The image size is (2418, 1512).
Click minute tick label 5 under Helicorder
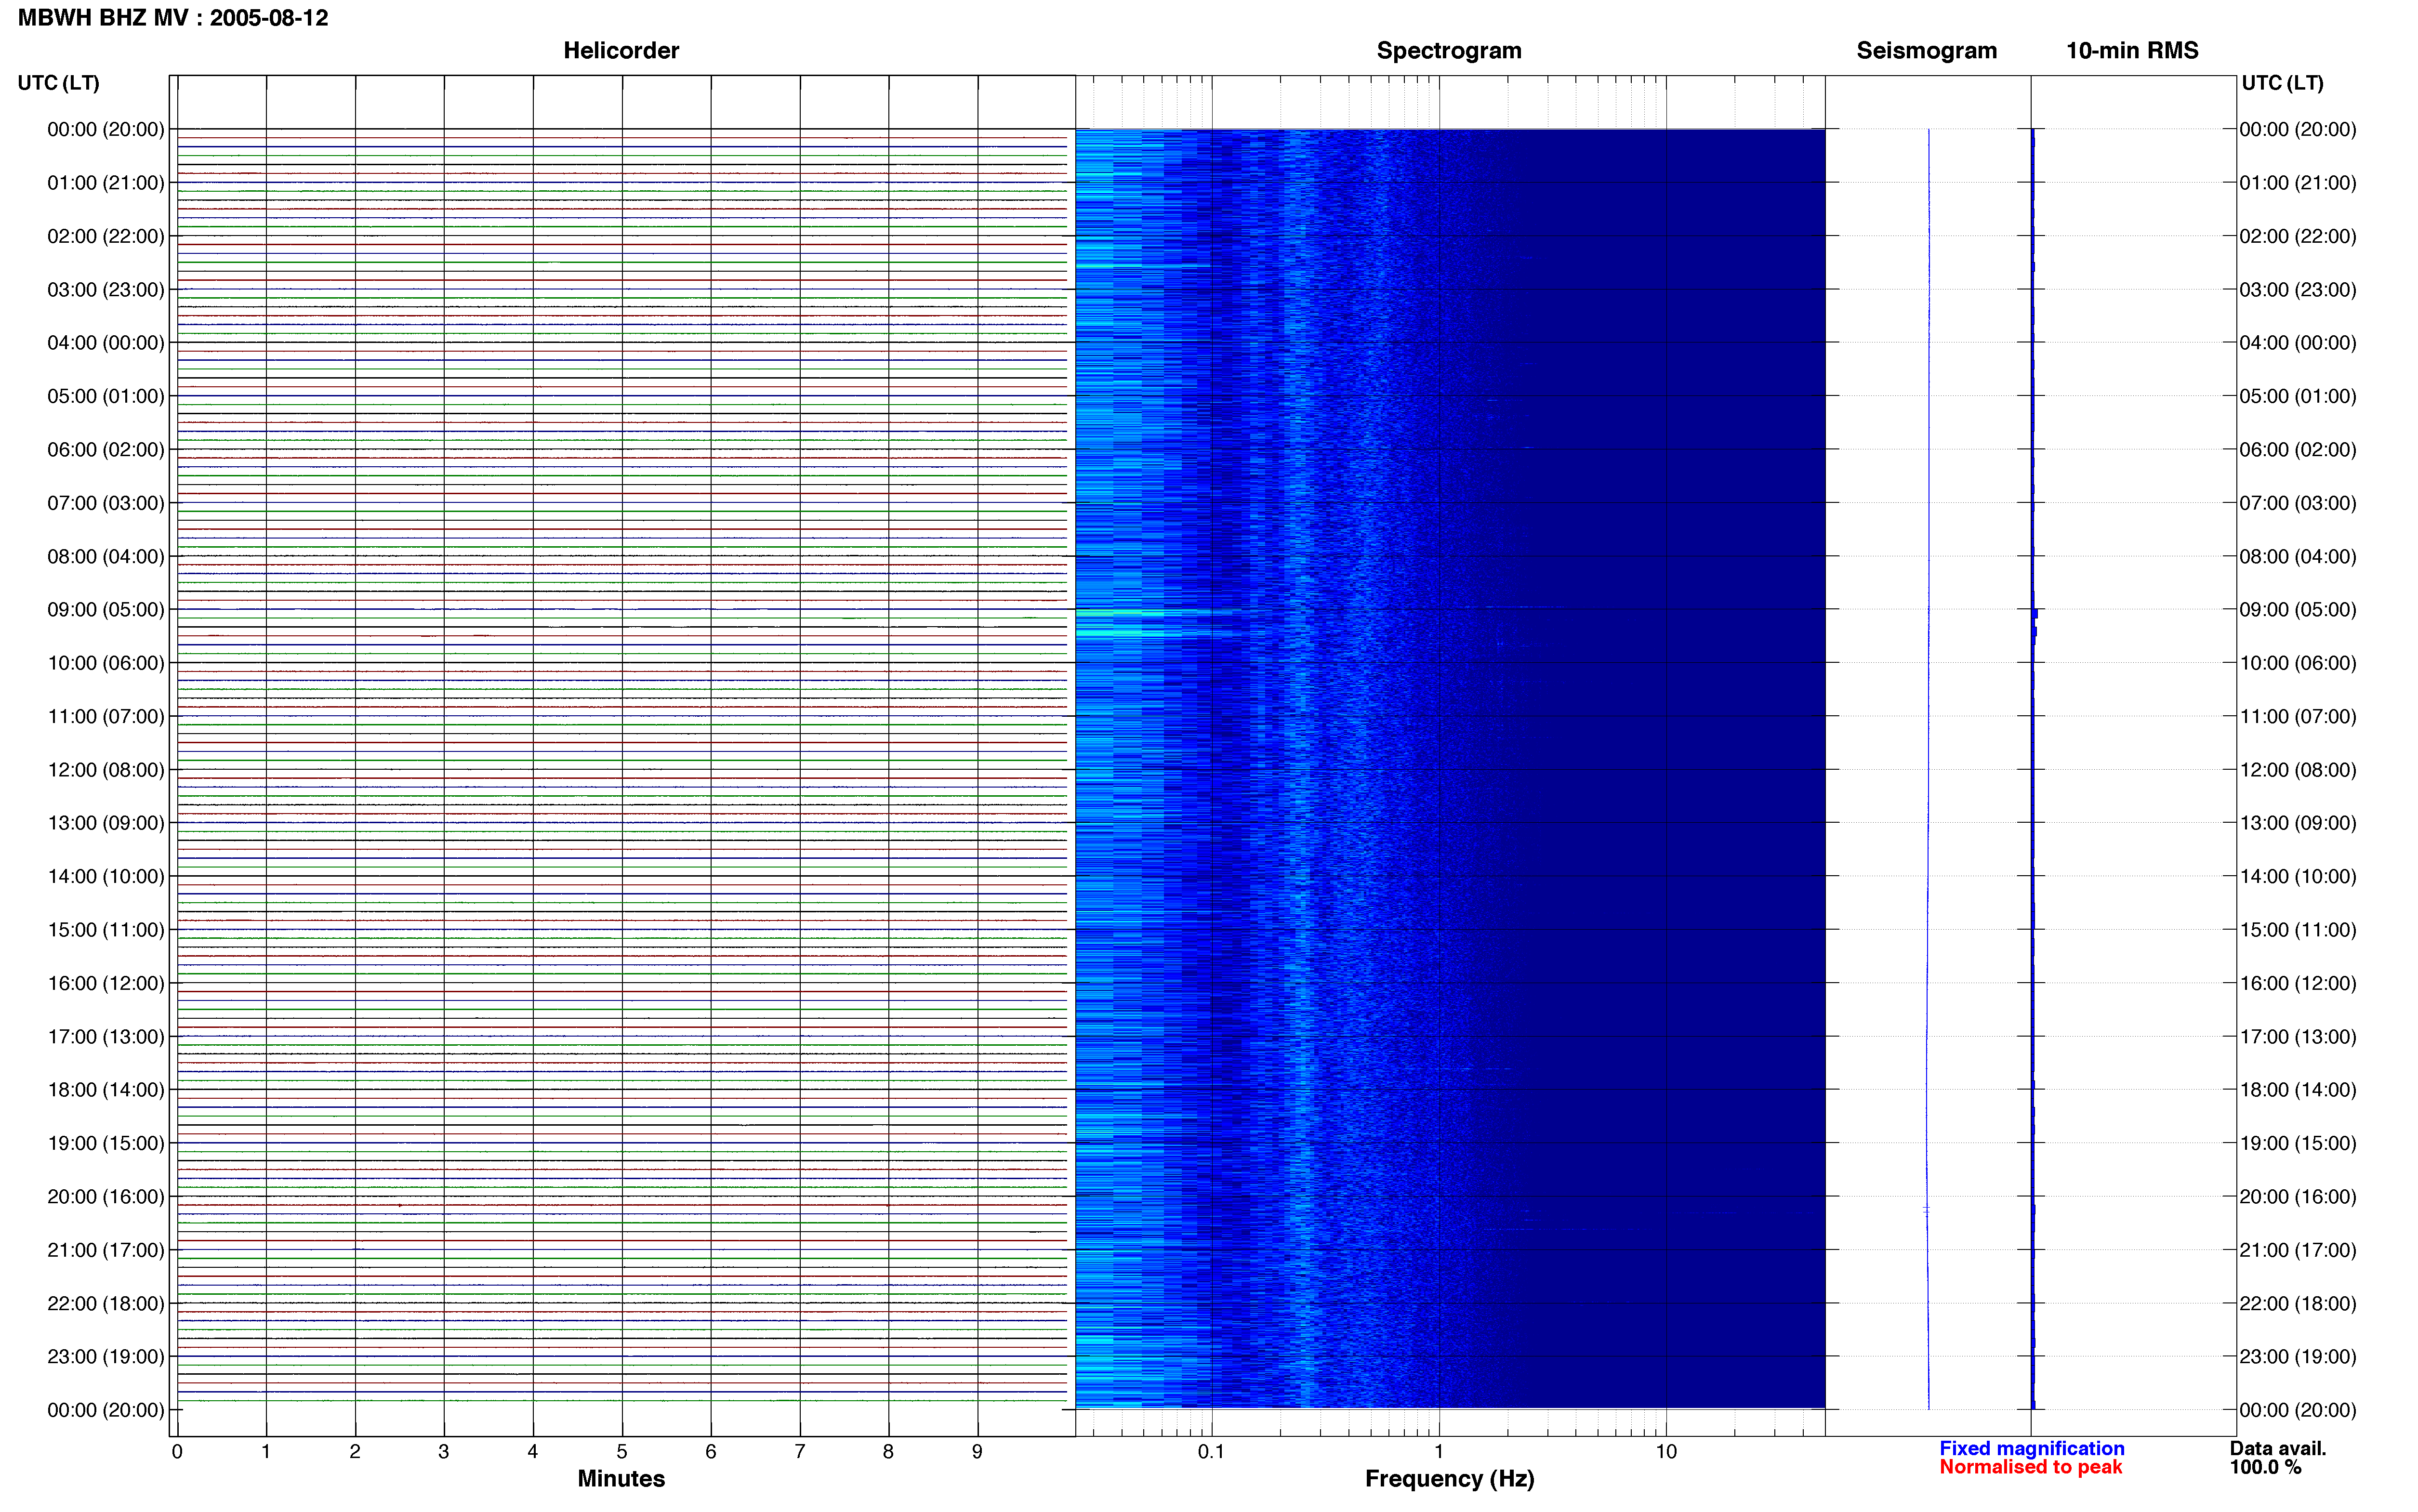pyautogui.click(x=622, y=1452)
